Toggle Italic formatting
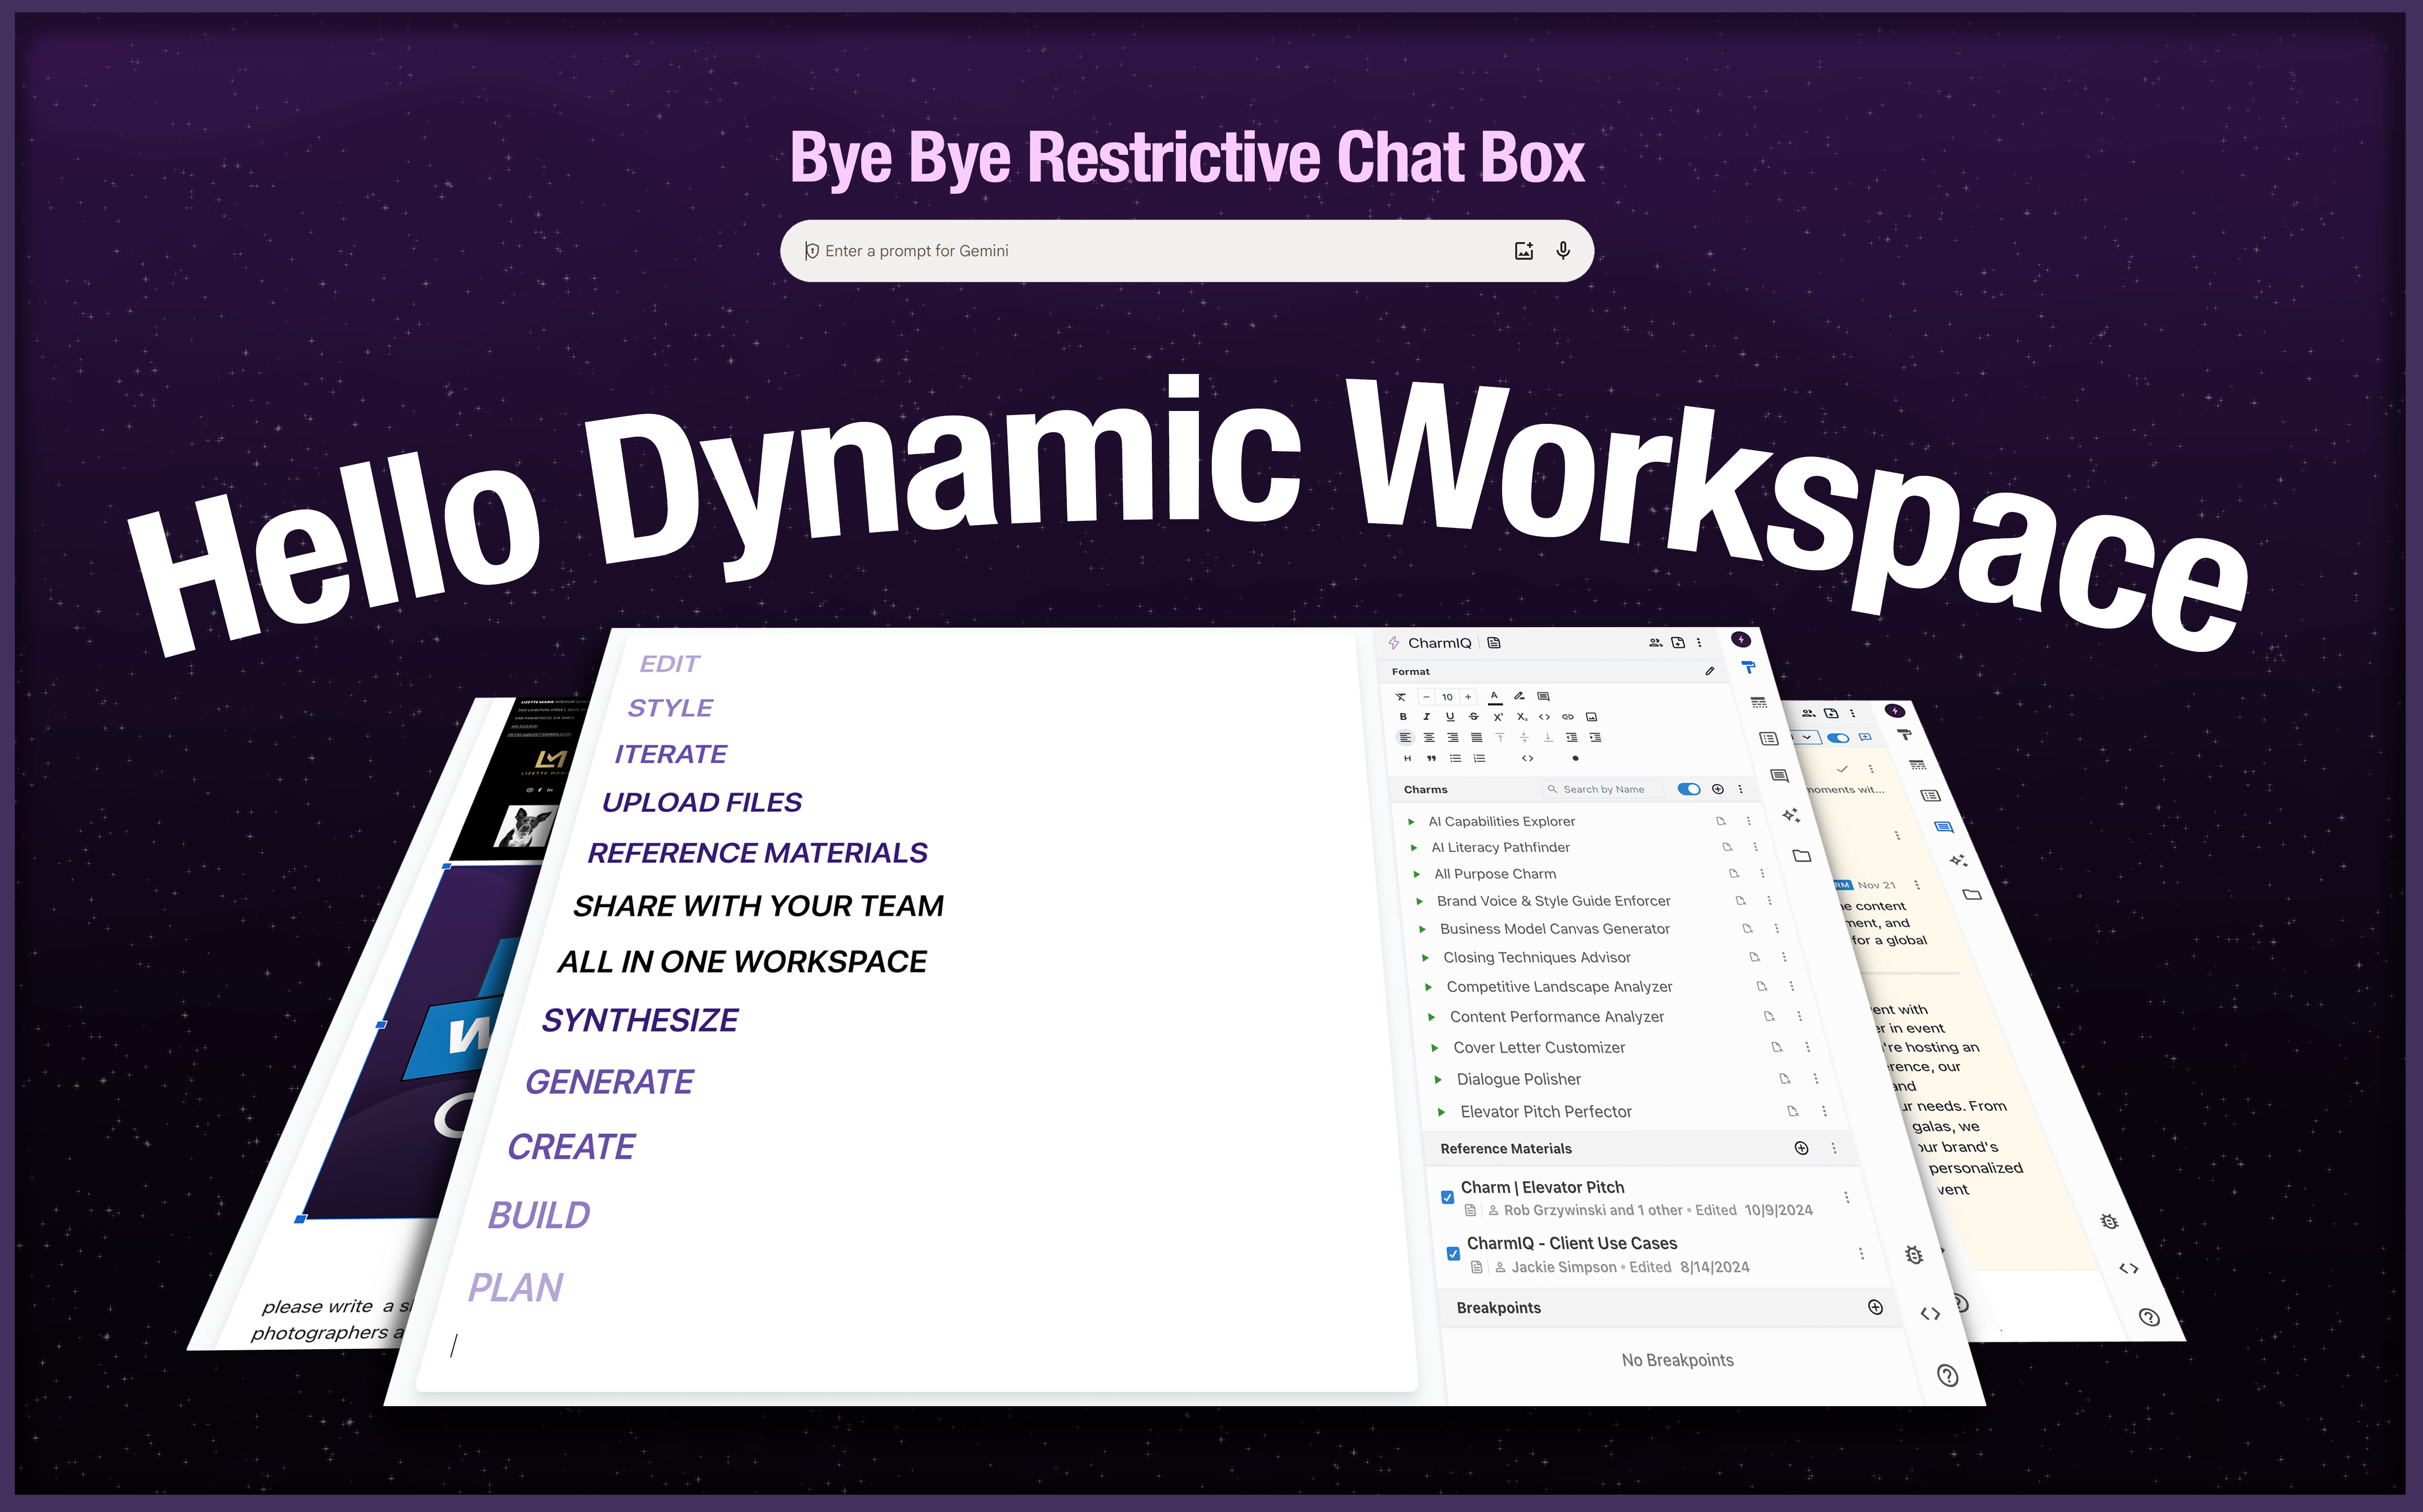The height and width of the screenshot is (1512, 2423). pos(1426,717)
